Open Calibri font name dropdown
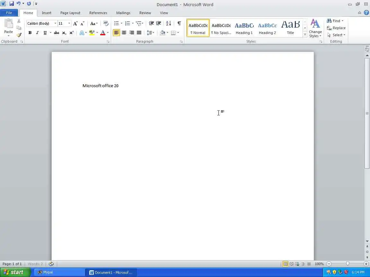This screenshot has height=277, width=370. click(55, 23)
